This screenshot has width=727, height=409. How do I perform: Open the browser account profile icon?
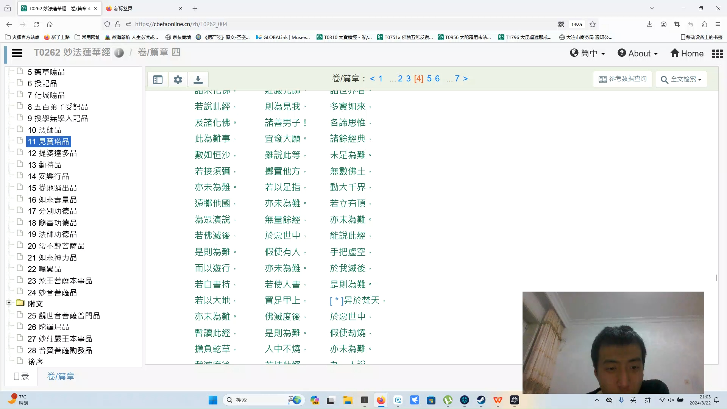663,24
